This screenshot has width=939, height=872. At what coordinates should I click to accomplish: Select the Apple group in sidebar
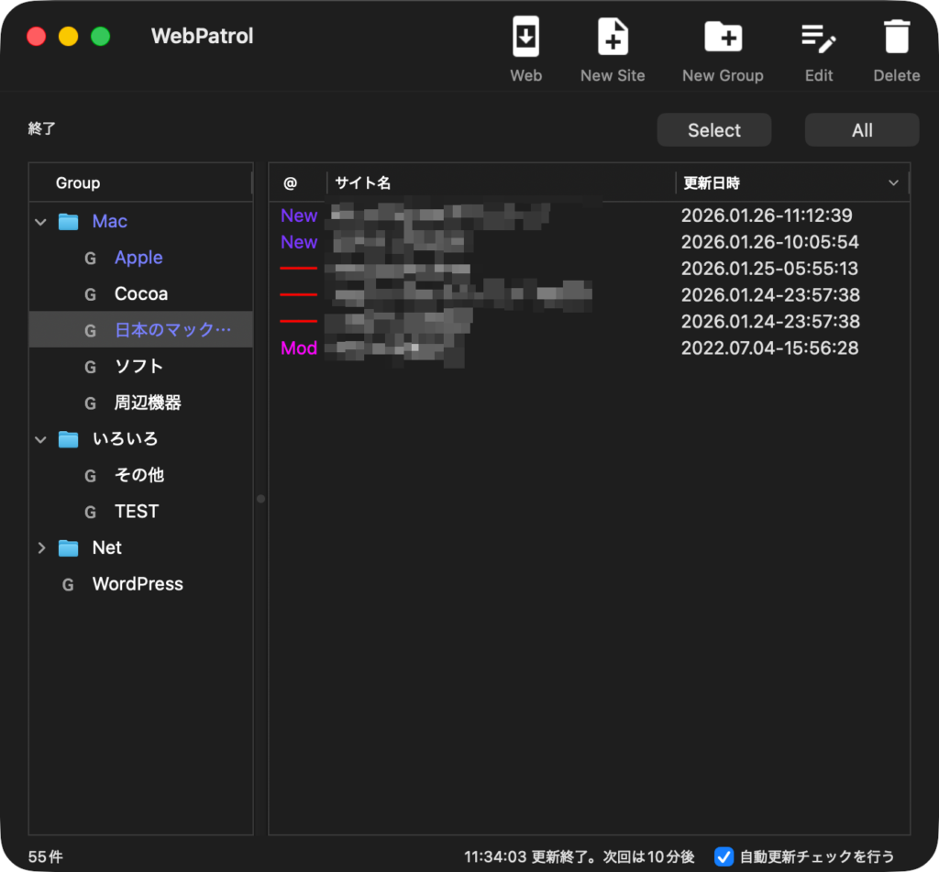[x=138, y=259]
